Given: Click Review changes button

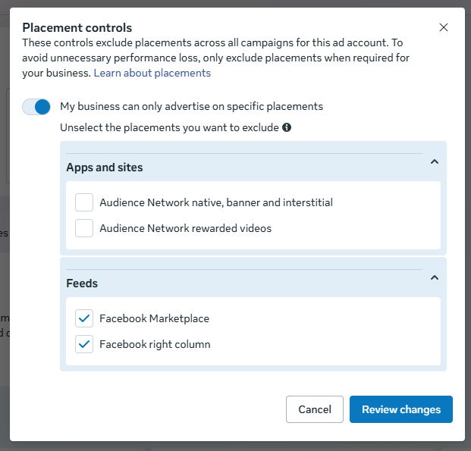Looking at the screenshot, I should tap(400, 409).
